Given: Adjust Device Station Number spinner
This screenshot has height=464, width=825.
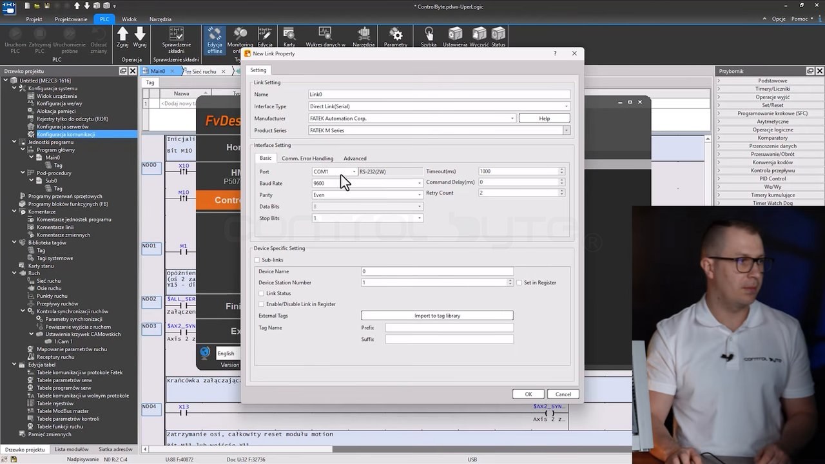Looking at the screenshot, I should pos(510,282).
